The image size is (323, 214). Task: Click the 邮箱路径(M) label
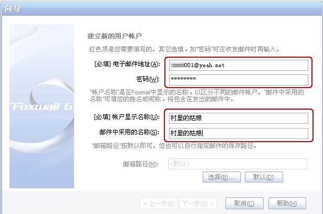click(141, 164)
